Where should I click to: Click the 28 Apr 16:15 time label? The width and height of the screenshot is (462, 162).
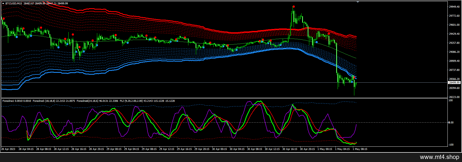point(79,149)
